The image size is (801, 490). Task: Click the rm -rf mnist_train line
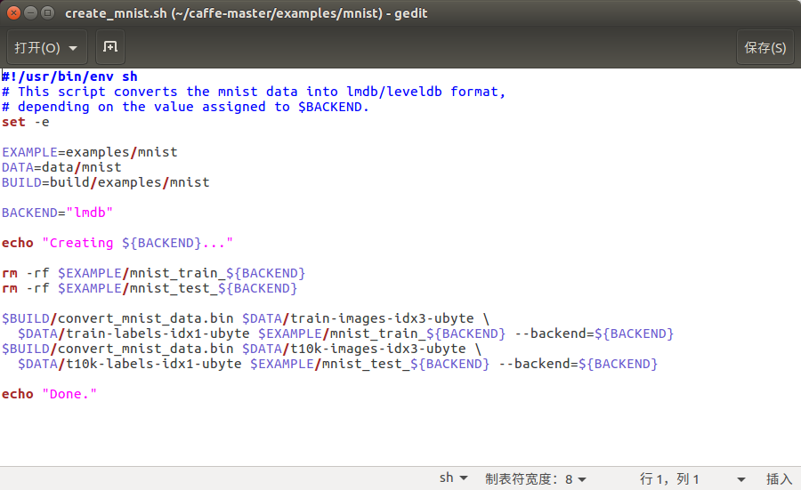(153, 273)
